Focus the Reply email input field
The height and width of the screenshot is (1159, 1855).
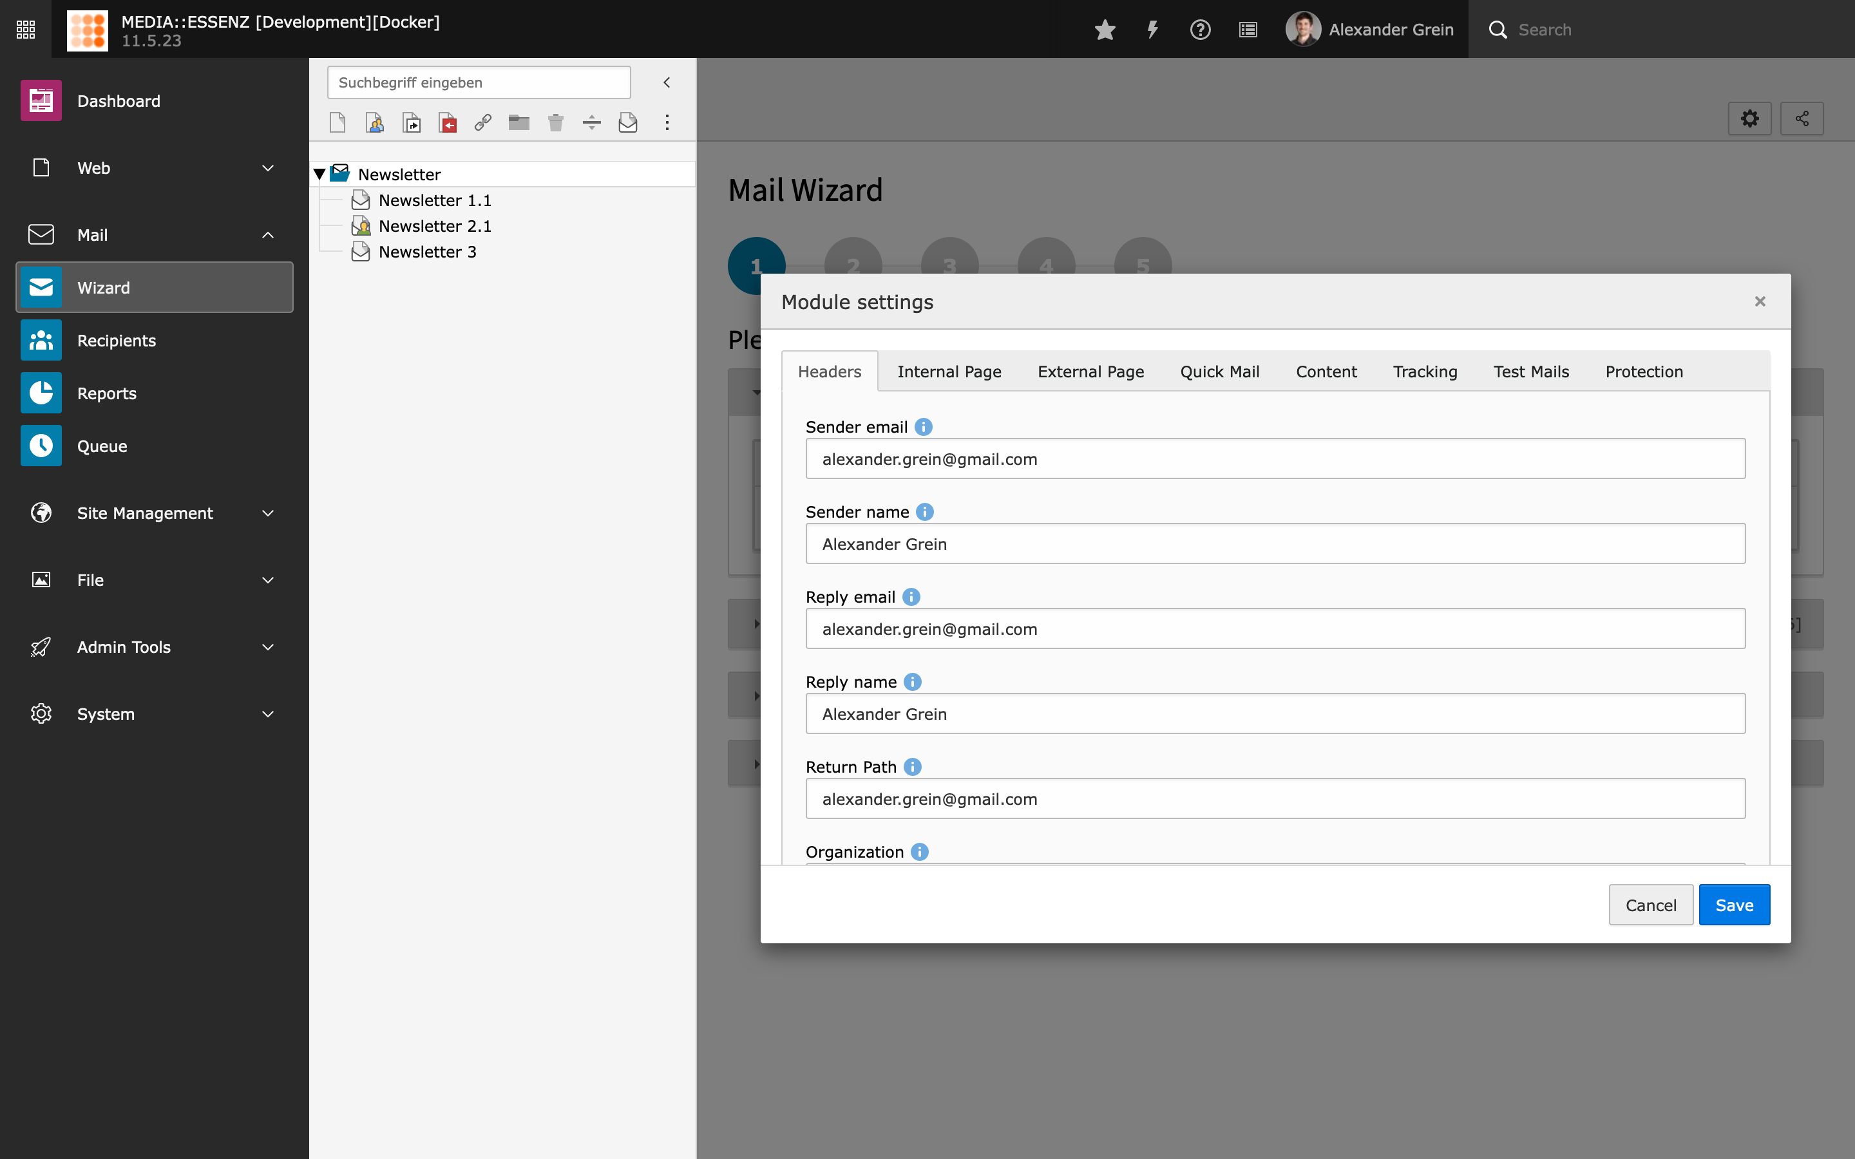click(1275, 629)
